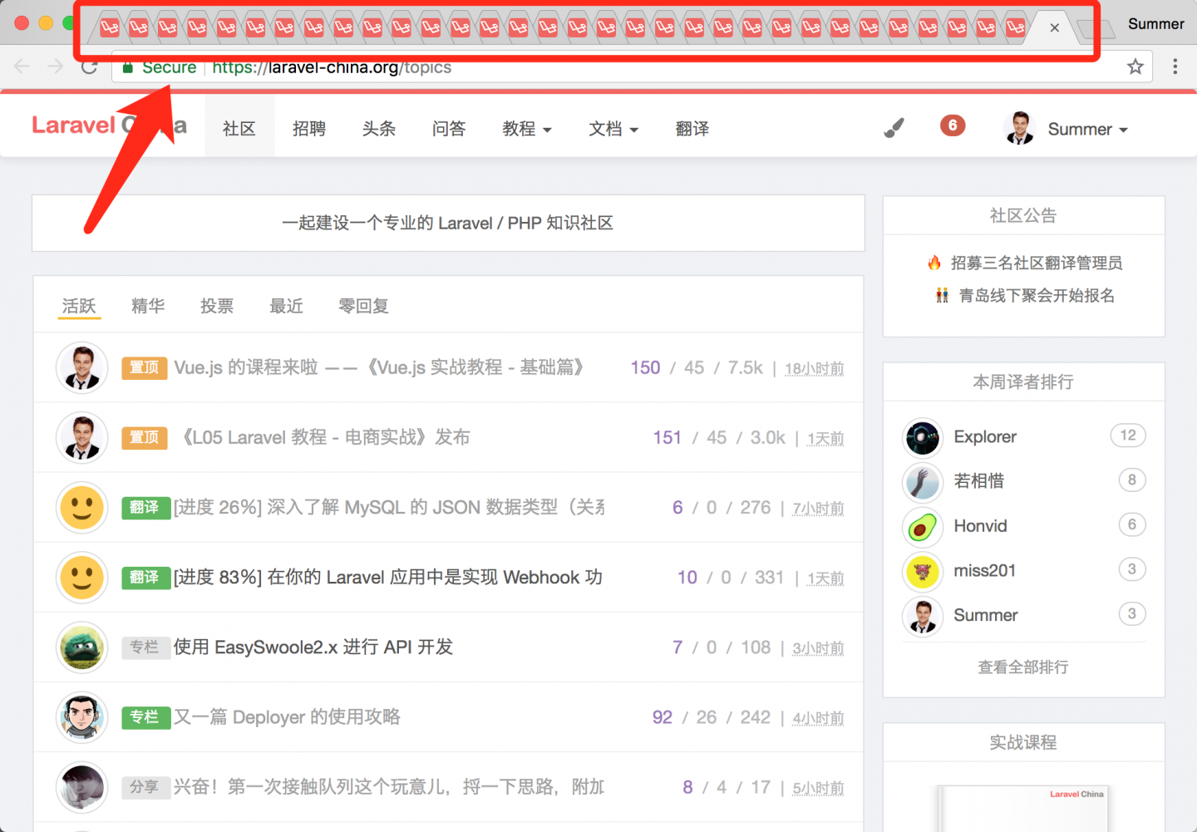Open 又一篇 Deployer 的使用攻略 topic
This screenshot has height=832, width=1197.
tap(287, 716)
